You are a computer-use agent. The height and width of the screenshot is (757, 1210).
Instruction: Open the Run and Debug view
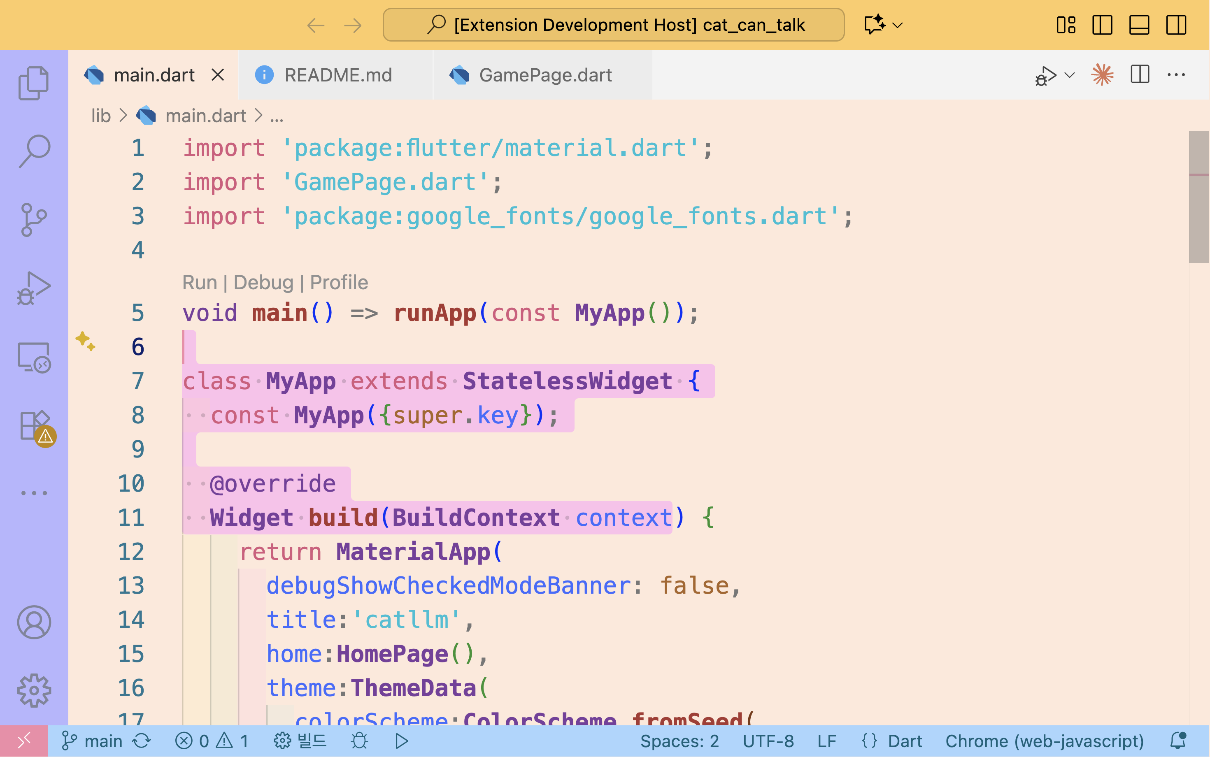[x=34, y=288]
